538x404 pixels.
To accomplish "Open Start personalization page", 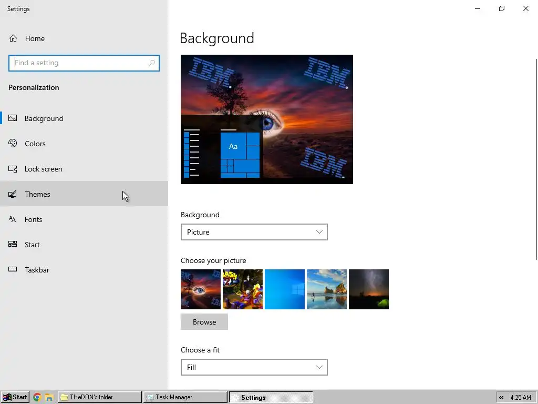I will (84, 245).
